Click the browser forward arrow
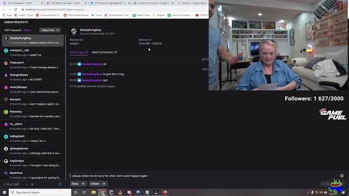 pos(10,10)
